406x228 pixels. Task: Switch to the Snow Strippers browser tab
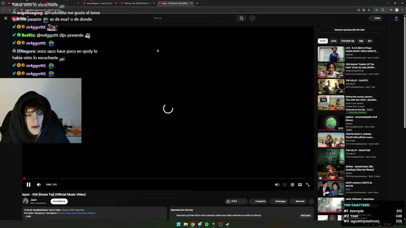pyautogui.click(x=99, y=3)
